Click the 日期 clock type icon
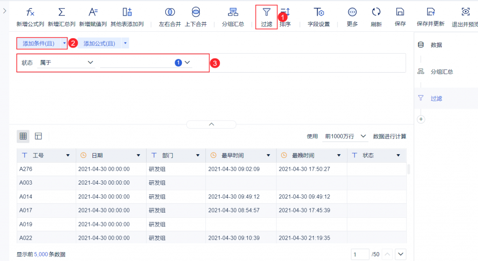The width and height of the screenshot is (478, 261). tap(83, 156)
